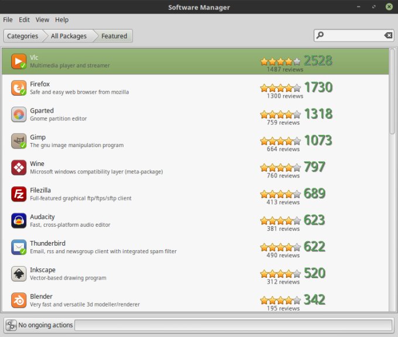This screenshot has width=398, height=337.
Task: Select the Featured breadcrumb button
Action: coord(114,36)
